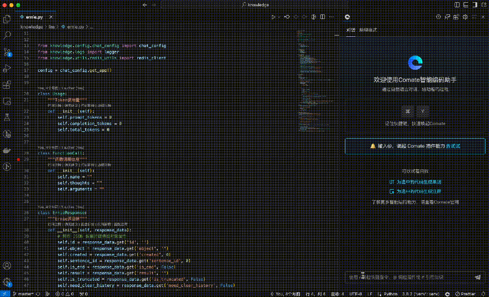Select the 对话 tab in Comate panel

coord(351,30)
